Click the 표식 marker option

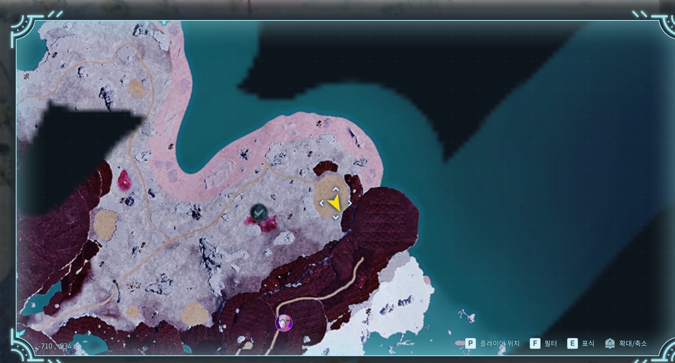588,343
